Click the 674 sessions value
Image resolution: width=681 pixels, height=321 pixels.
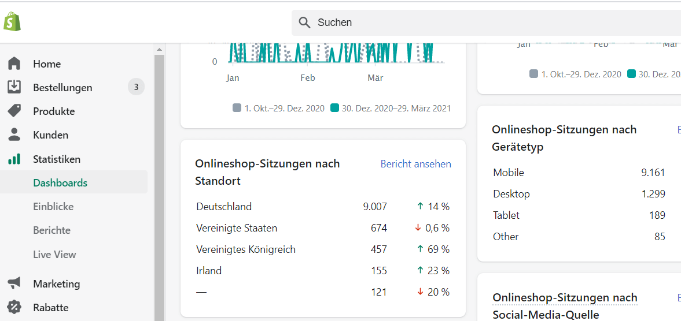pos(379,228)
